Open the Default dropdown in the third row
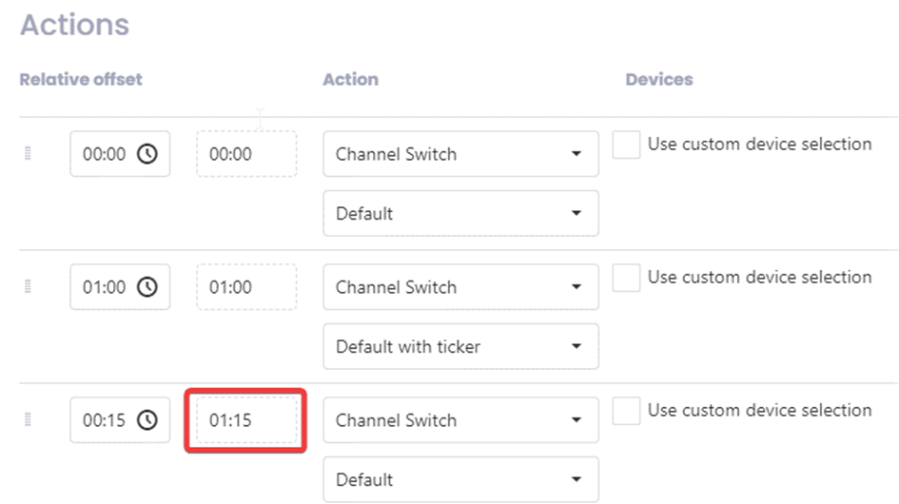899x504 pixels. click(460, 479)
